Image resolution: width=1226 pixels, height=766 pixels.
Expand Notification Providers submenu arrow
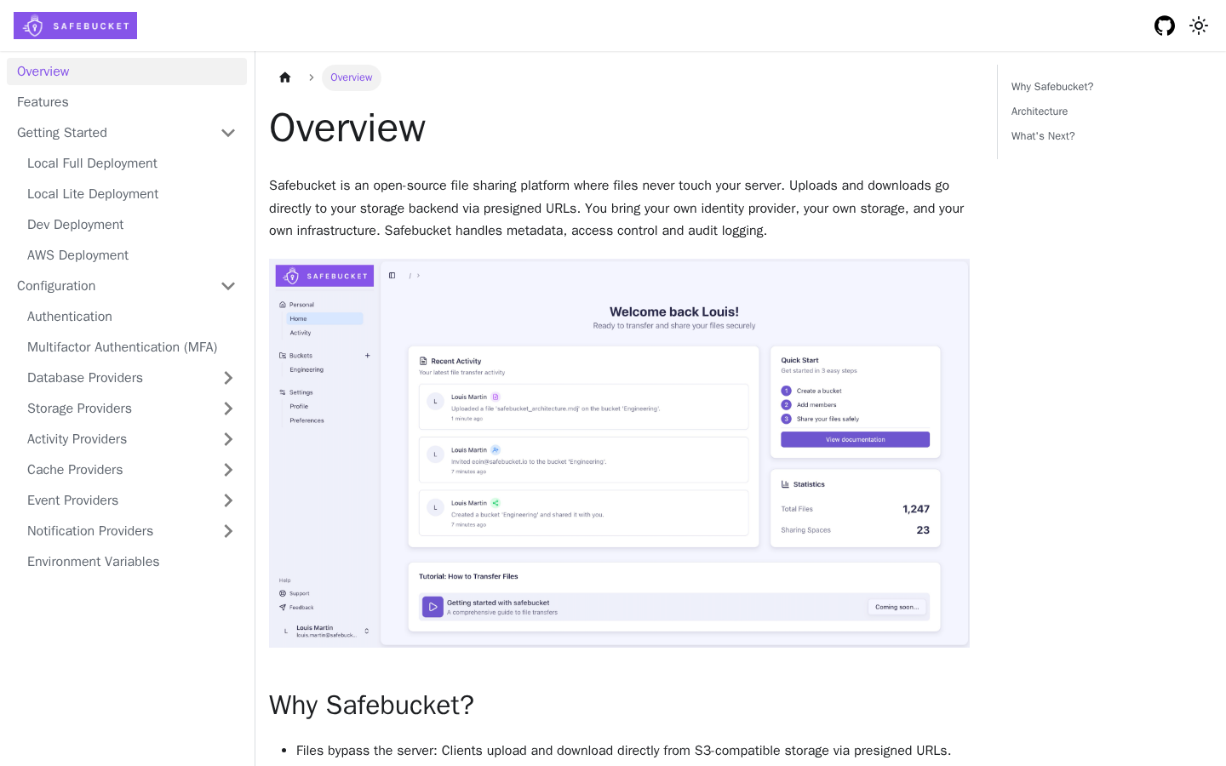(228, 531)
